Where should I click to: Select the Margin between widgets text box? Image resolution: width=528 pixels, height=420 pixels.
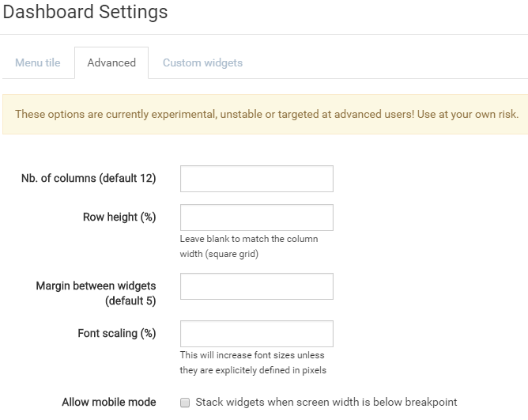[x=257, y=286]
